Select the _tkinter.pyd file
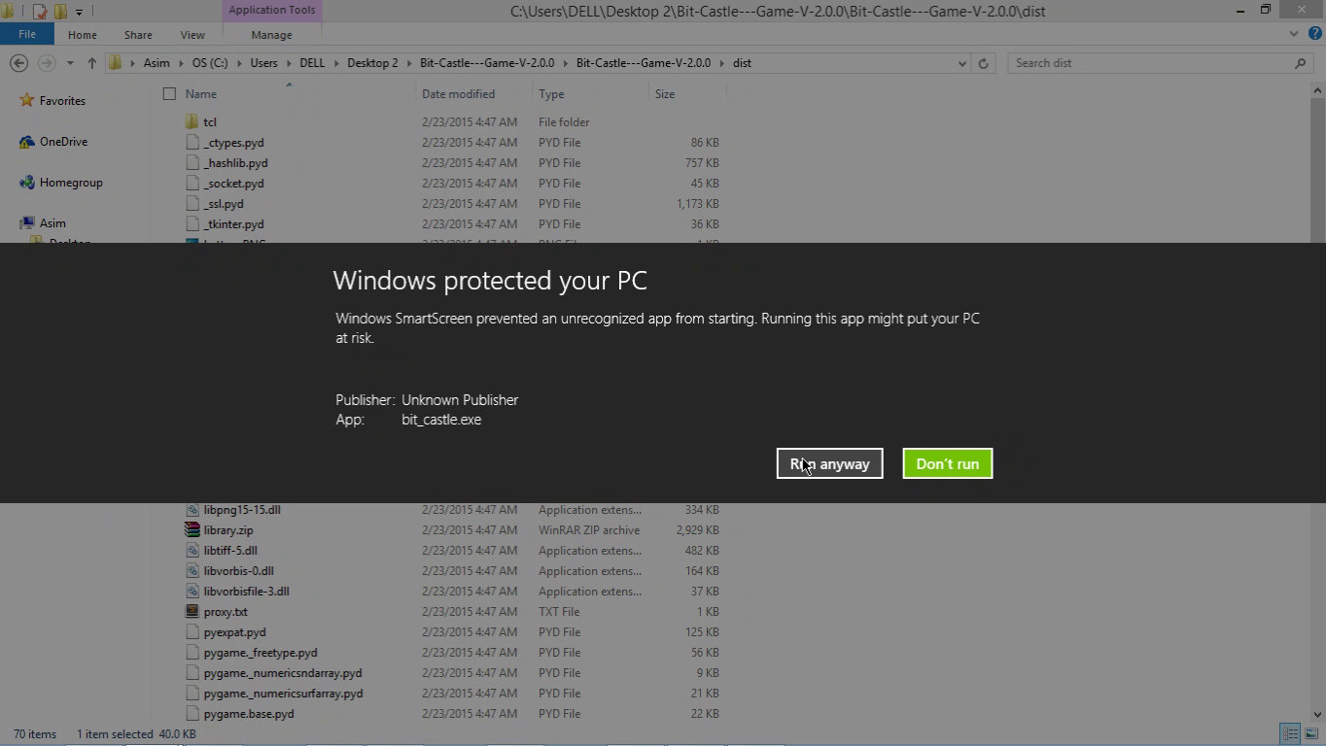 (233, 224)
